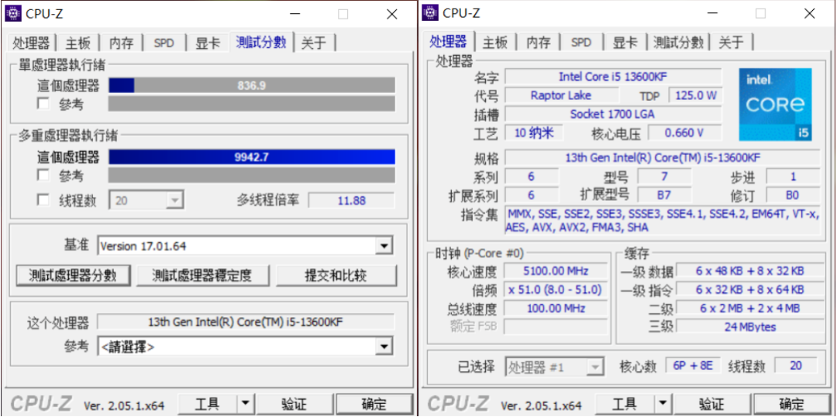Click 确定 button in right window
Screen dimensions: 837x417
tap(791, 404)
